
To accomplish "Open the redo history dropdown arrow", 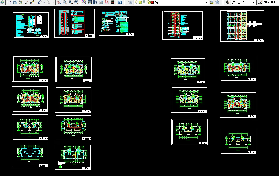I will point(53,2).
